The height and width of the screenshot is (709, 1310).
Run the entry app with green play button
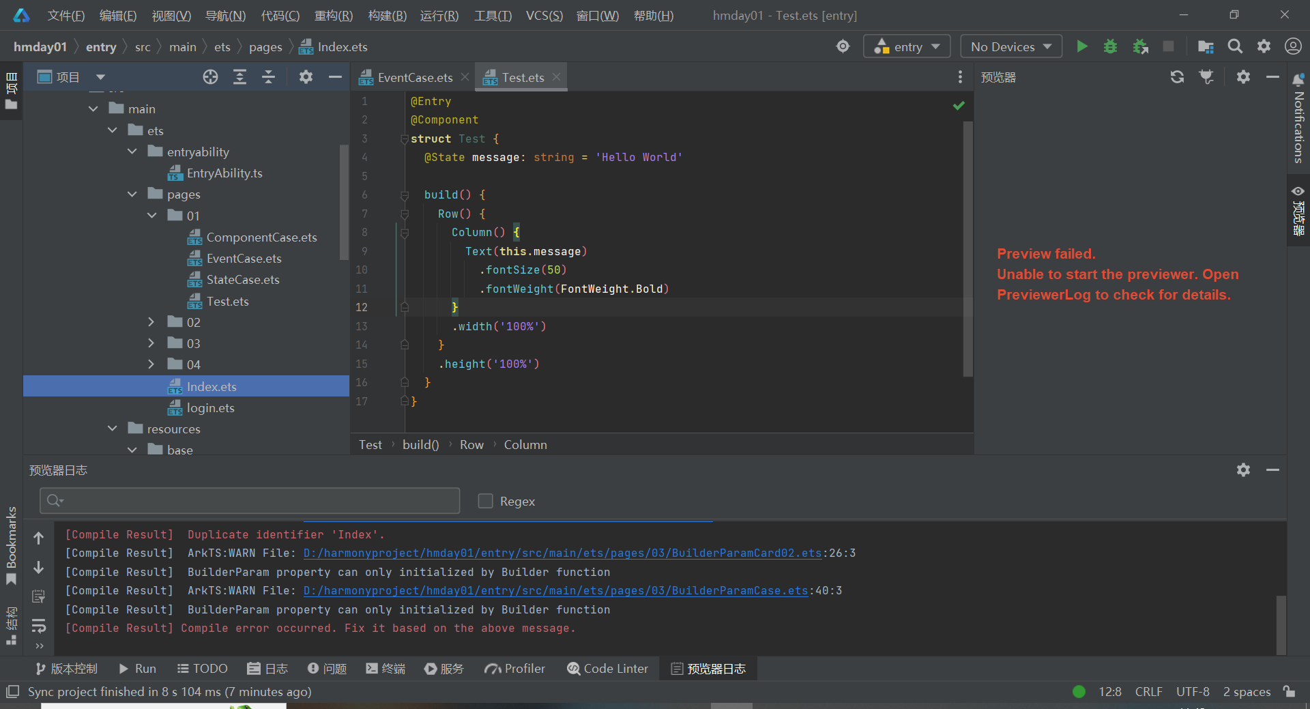(1082, 46)
